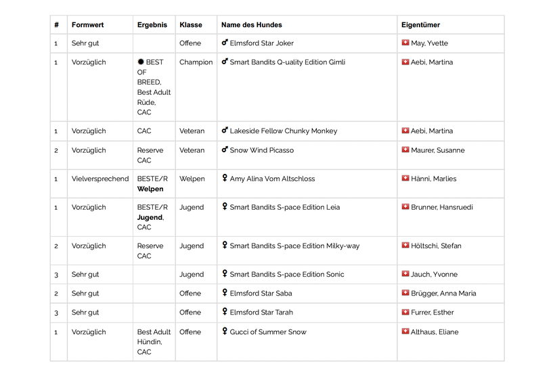Click female icon beside Amy Alina Vom Altschloss
This screenshot has height=391, width=555.
(225, 179)
